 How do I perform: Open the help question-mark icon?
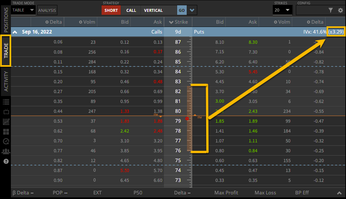(6, 161)
